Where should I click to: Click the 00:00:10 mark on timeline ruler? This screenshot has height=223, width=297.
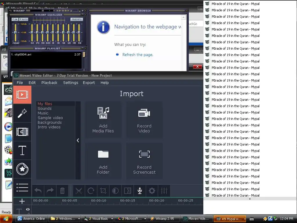[x=99, y=200]
